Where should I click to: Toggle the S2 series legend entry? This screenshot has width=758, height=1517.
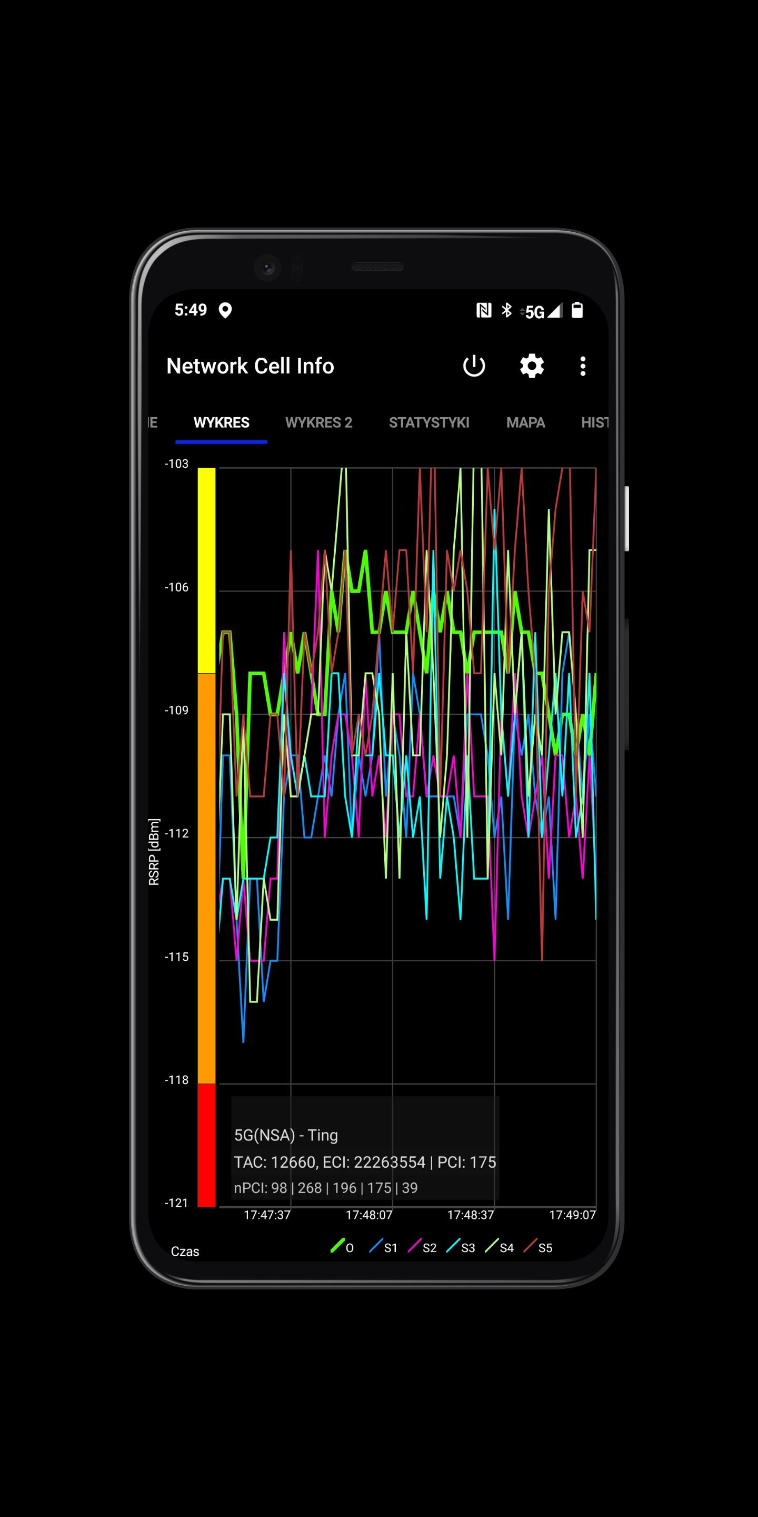pos(422,1247)
